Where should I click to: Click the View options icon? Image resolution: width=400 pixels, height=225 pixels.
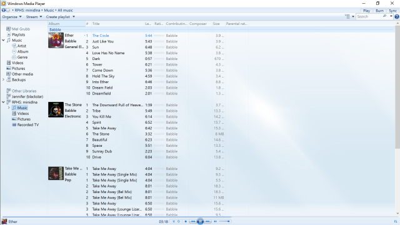pos(347,17)
